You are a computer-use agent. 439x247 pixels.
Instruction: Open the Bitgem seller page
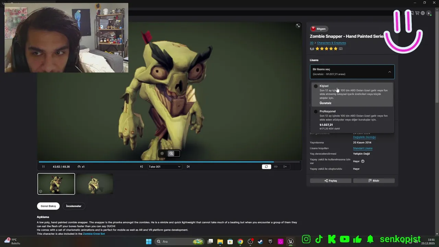[319, 29]
